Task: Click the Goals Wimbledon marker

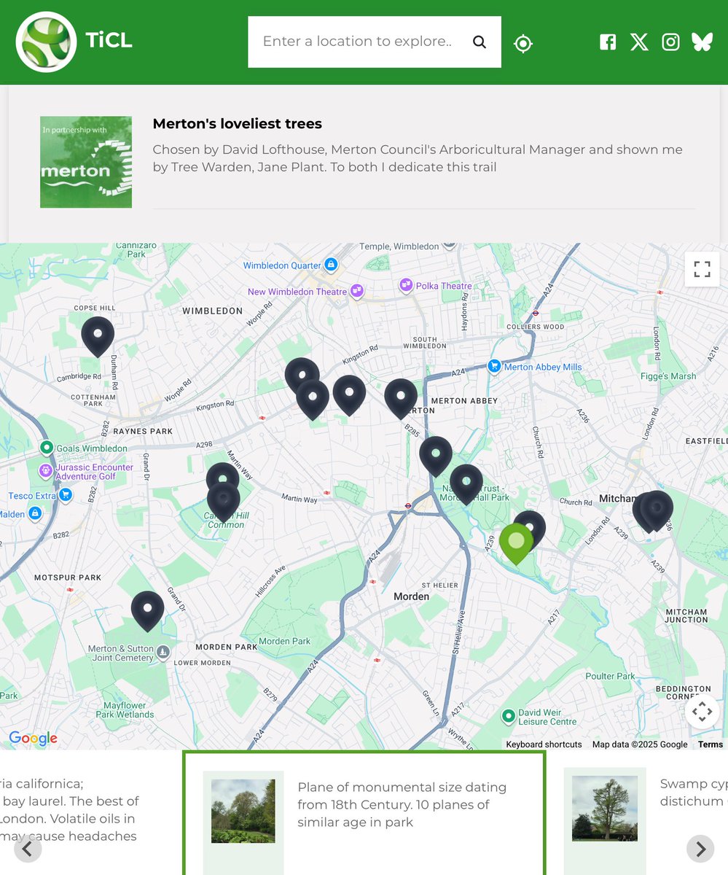Action: [x=47, y=447]
